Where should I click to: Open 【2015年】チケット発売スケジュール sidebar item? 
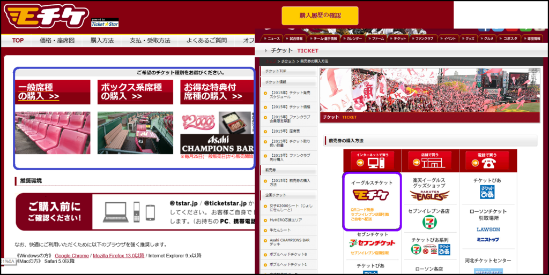coord(288,94)
